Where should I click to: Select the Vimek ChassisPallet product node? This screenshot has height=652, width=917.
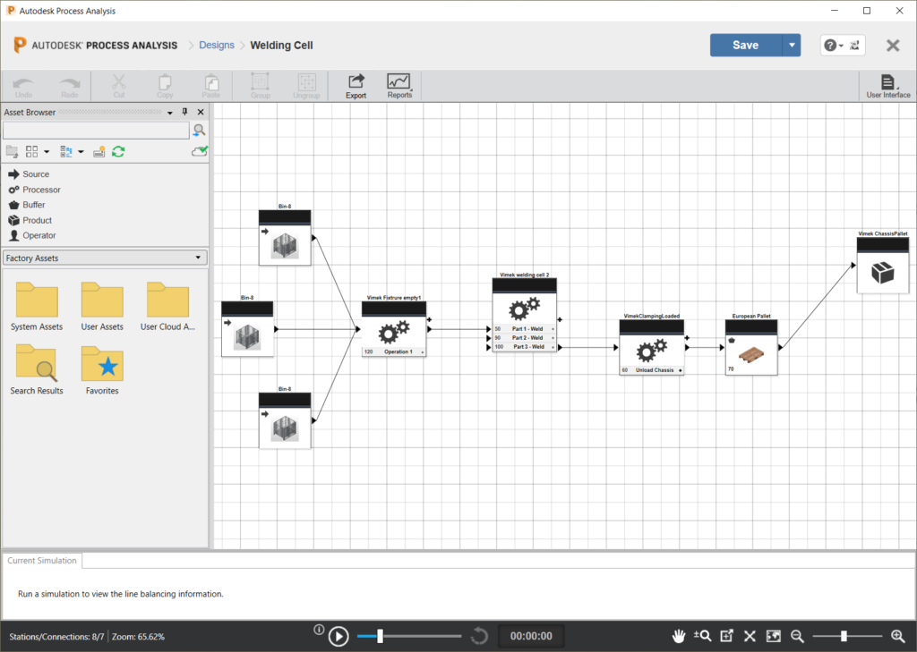click(882, 266)
